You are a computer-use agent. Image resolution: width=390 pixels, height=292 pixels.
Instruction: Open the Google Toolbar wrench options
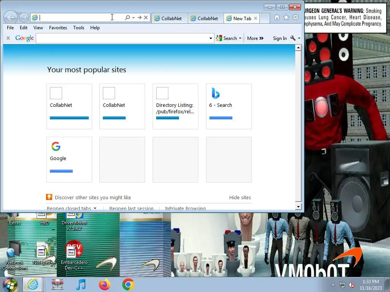click(293, 38)
